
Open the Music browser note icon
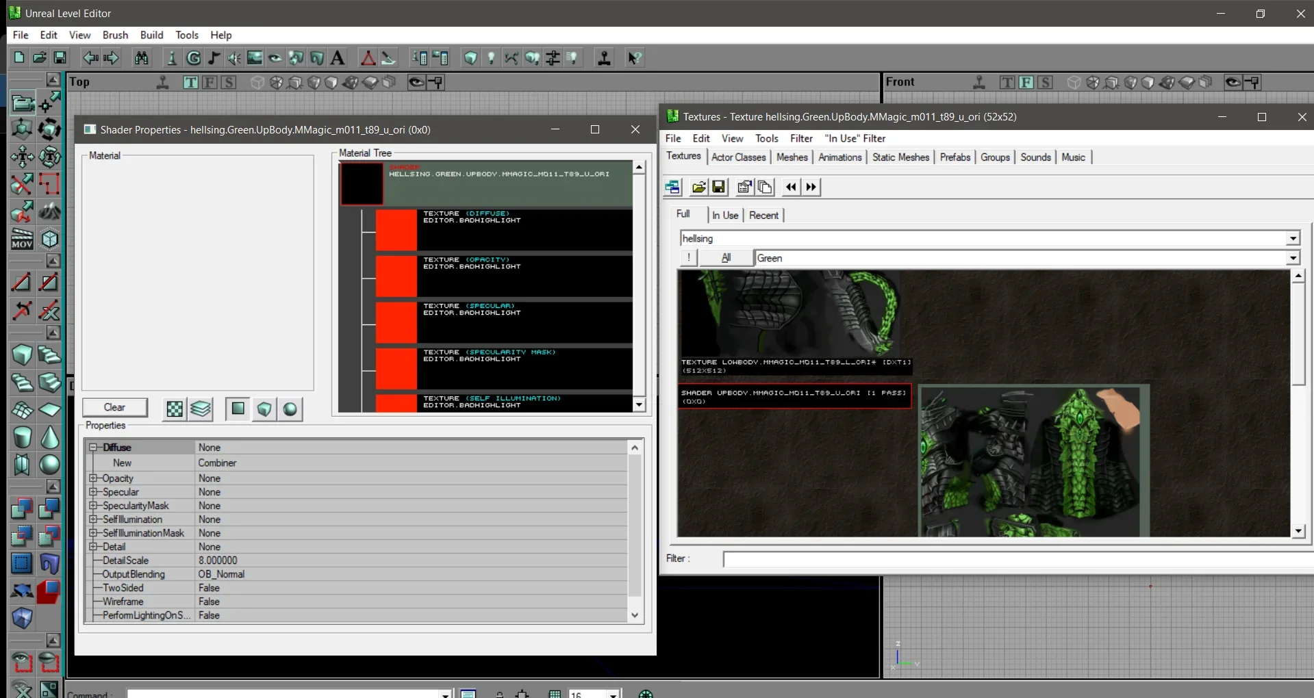coord(214,58)
